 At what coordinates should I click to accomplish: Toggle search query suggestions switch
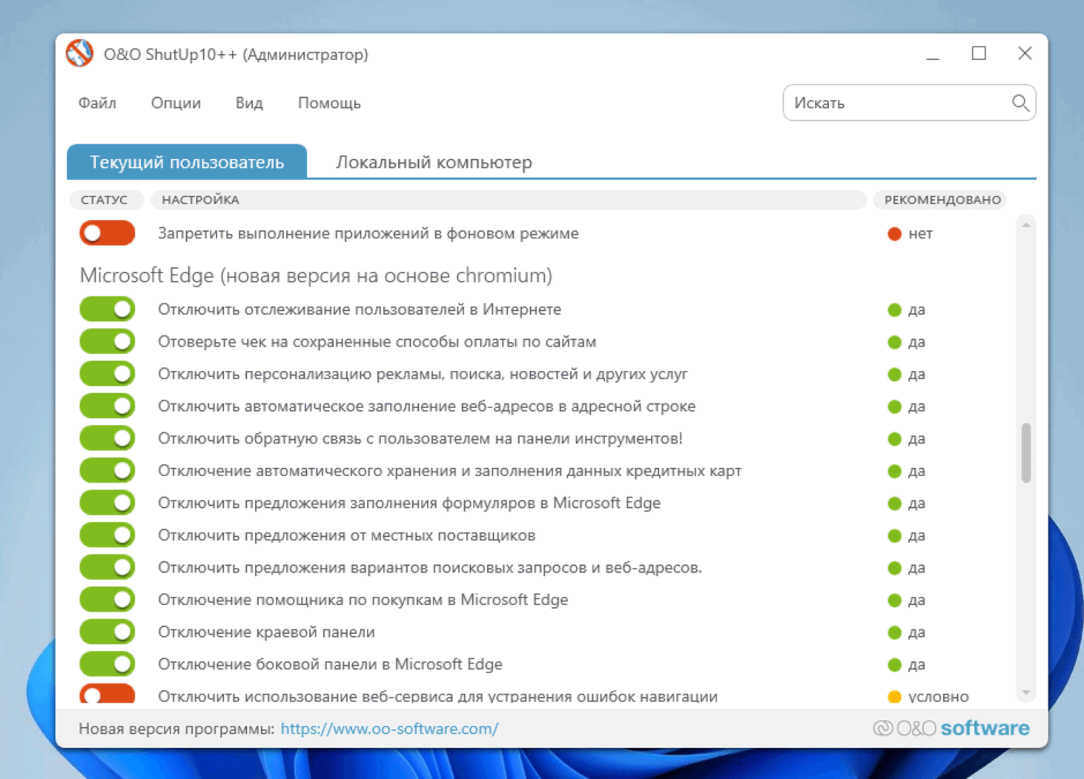[107, 567]
